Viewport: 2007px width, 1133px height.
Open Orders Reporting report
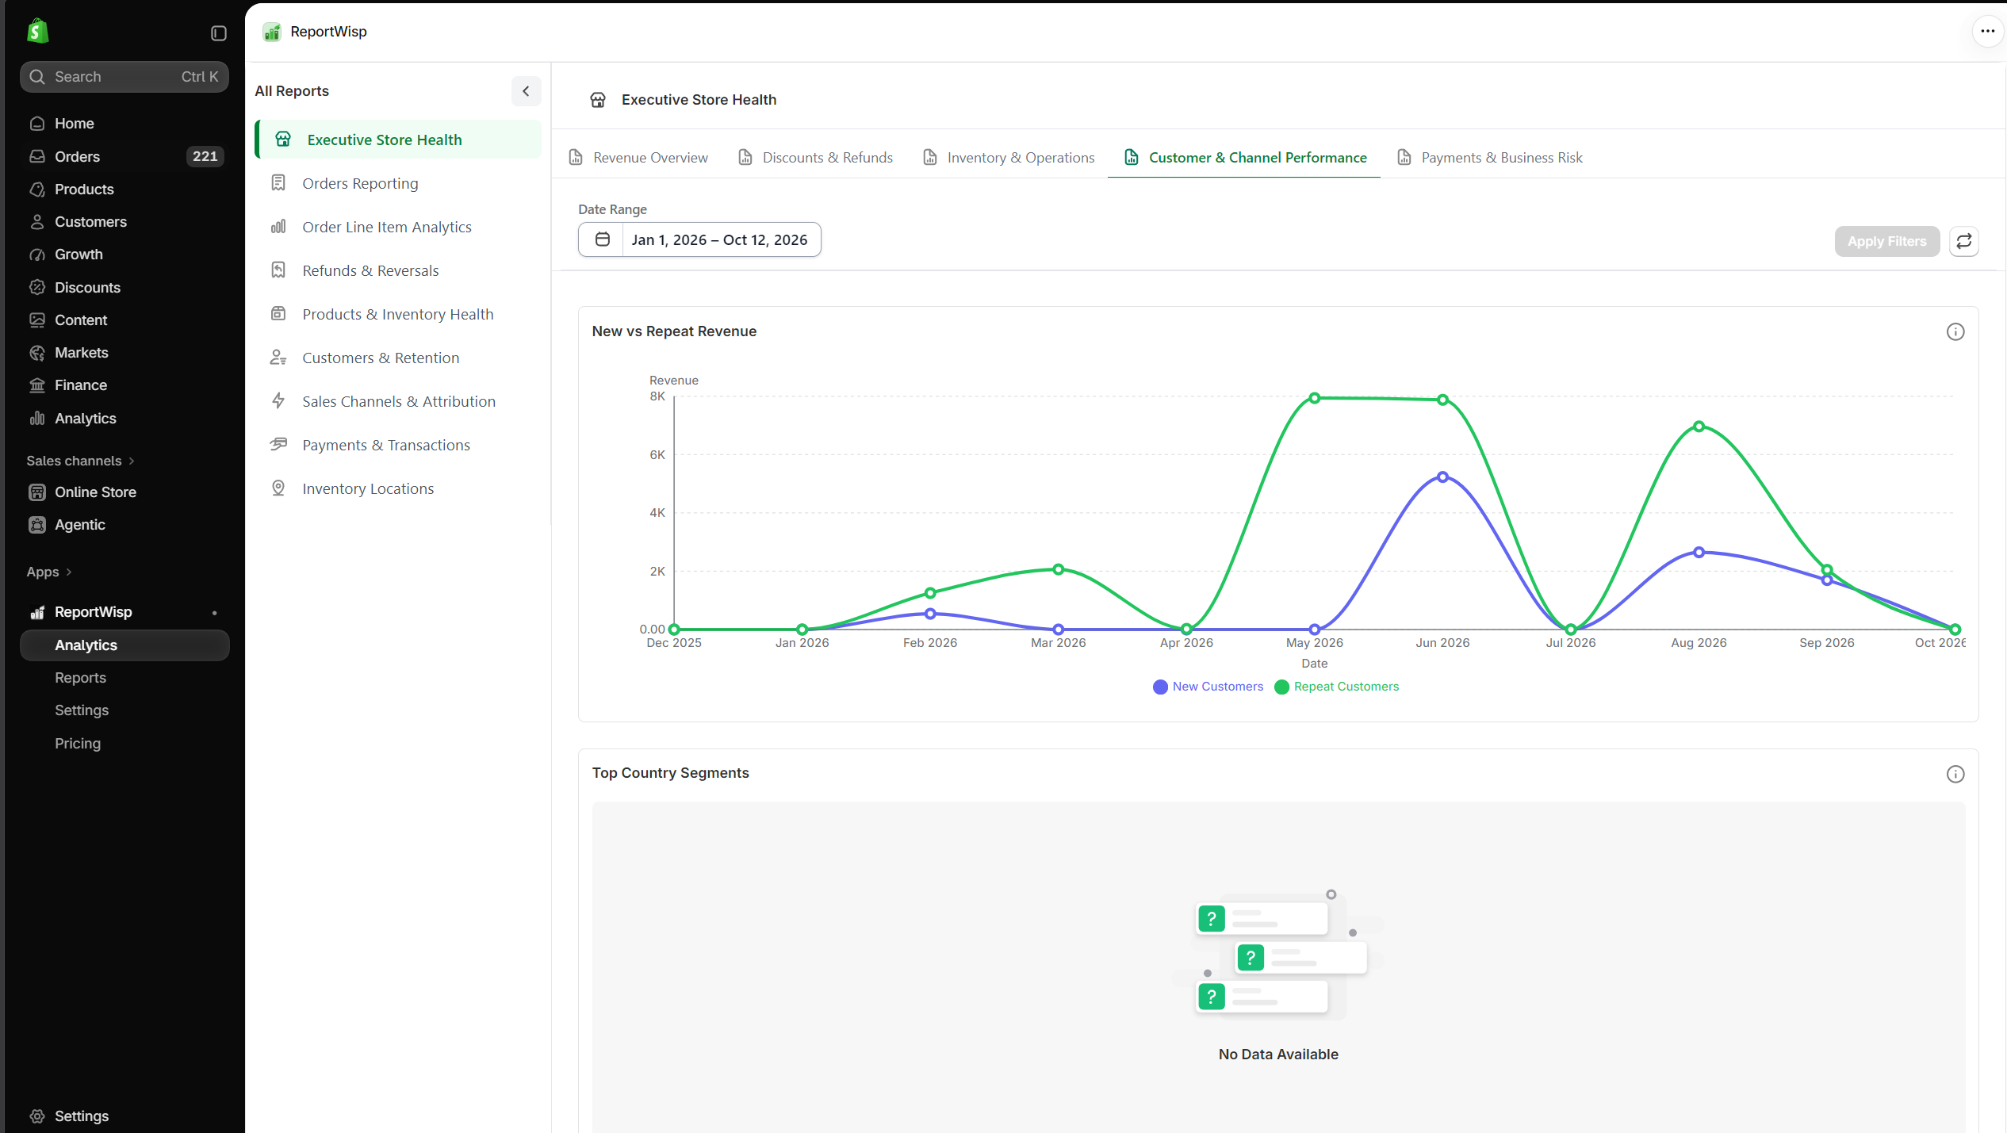coord(398,183)
